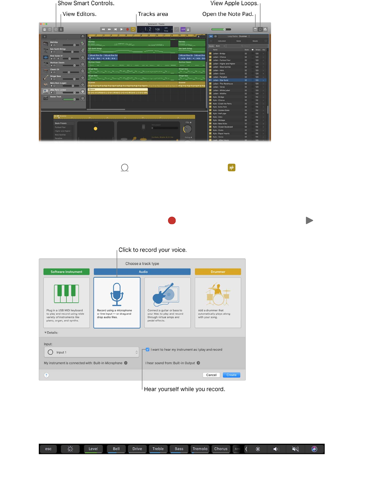Adjust the Master Track volume slider
388x495 pixels.
[x=71, y=99]
